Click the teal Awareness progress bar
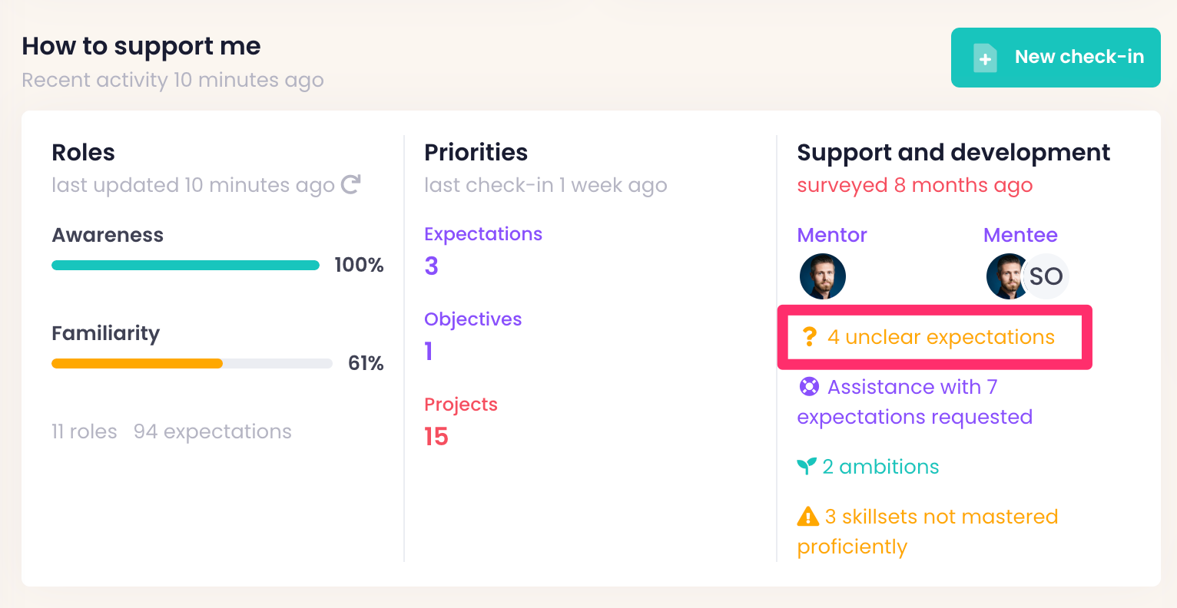 [185, 265]
